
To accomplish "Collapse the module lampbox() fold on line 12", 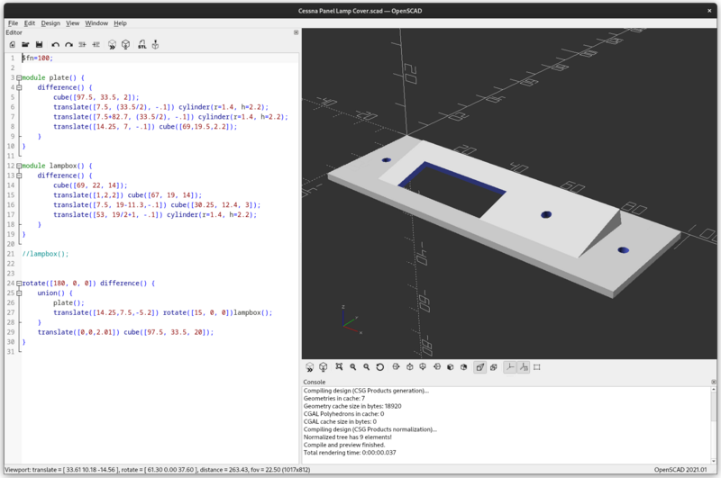I will 19,166.
